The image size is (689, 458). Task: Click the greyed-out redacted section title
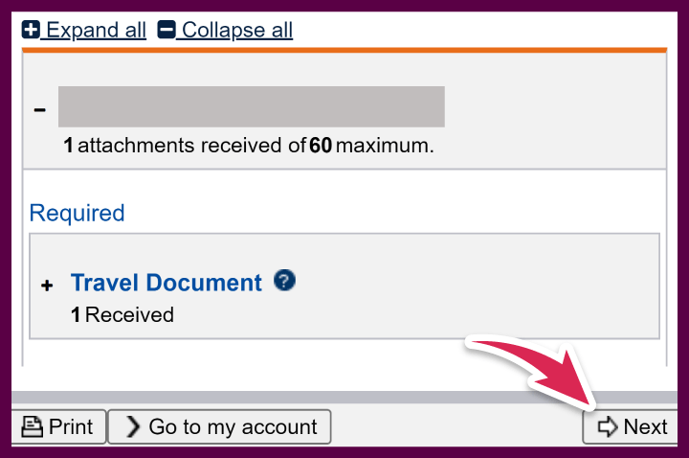pos(251,106)
